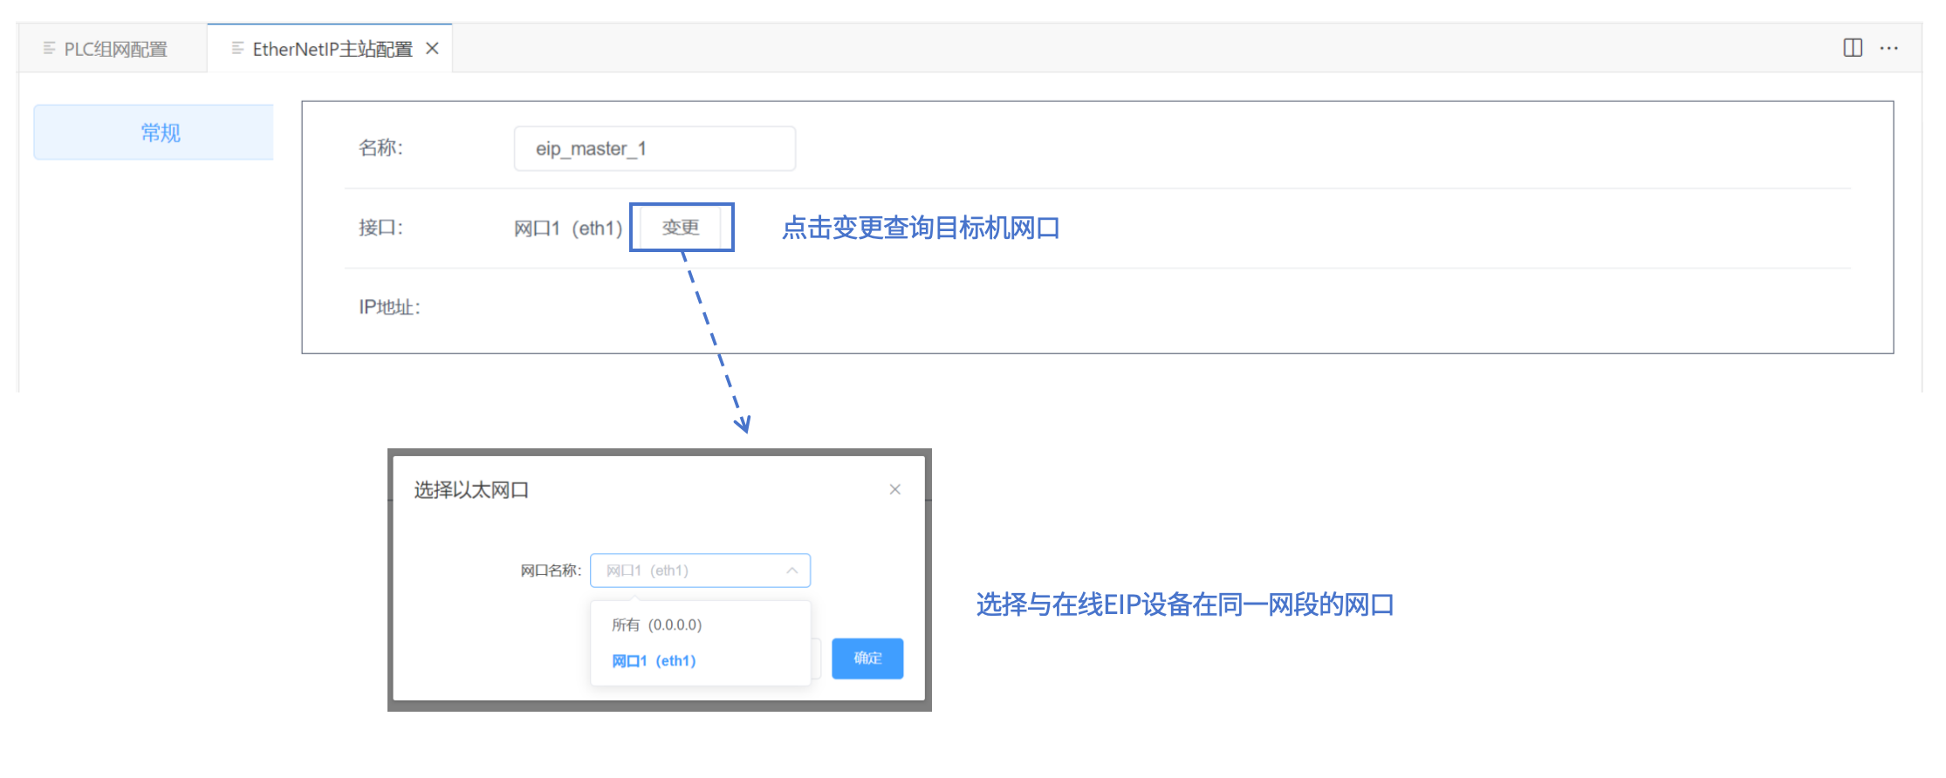Select the EtherNetIP主站配置 tab
Image resolution: width=1946 pixels, height=778 pixels.
coord(332,49)
